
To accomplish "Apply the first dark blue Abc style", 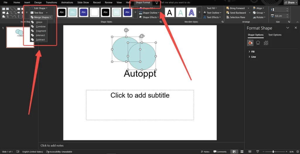I will pyautogui.click(x=83, y=12).
